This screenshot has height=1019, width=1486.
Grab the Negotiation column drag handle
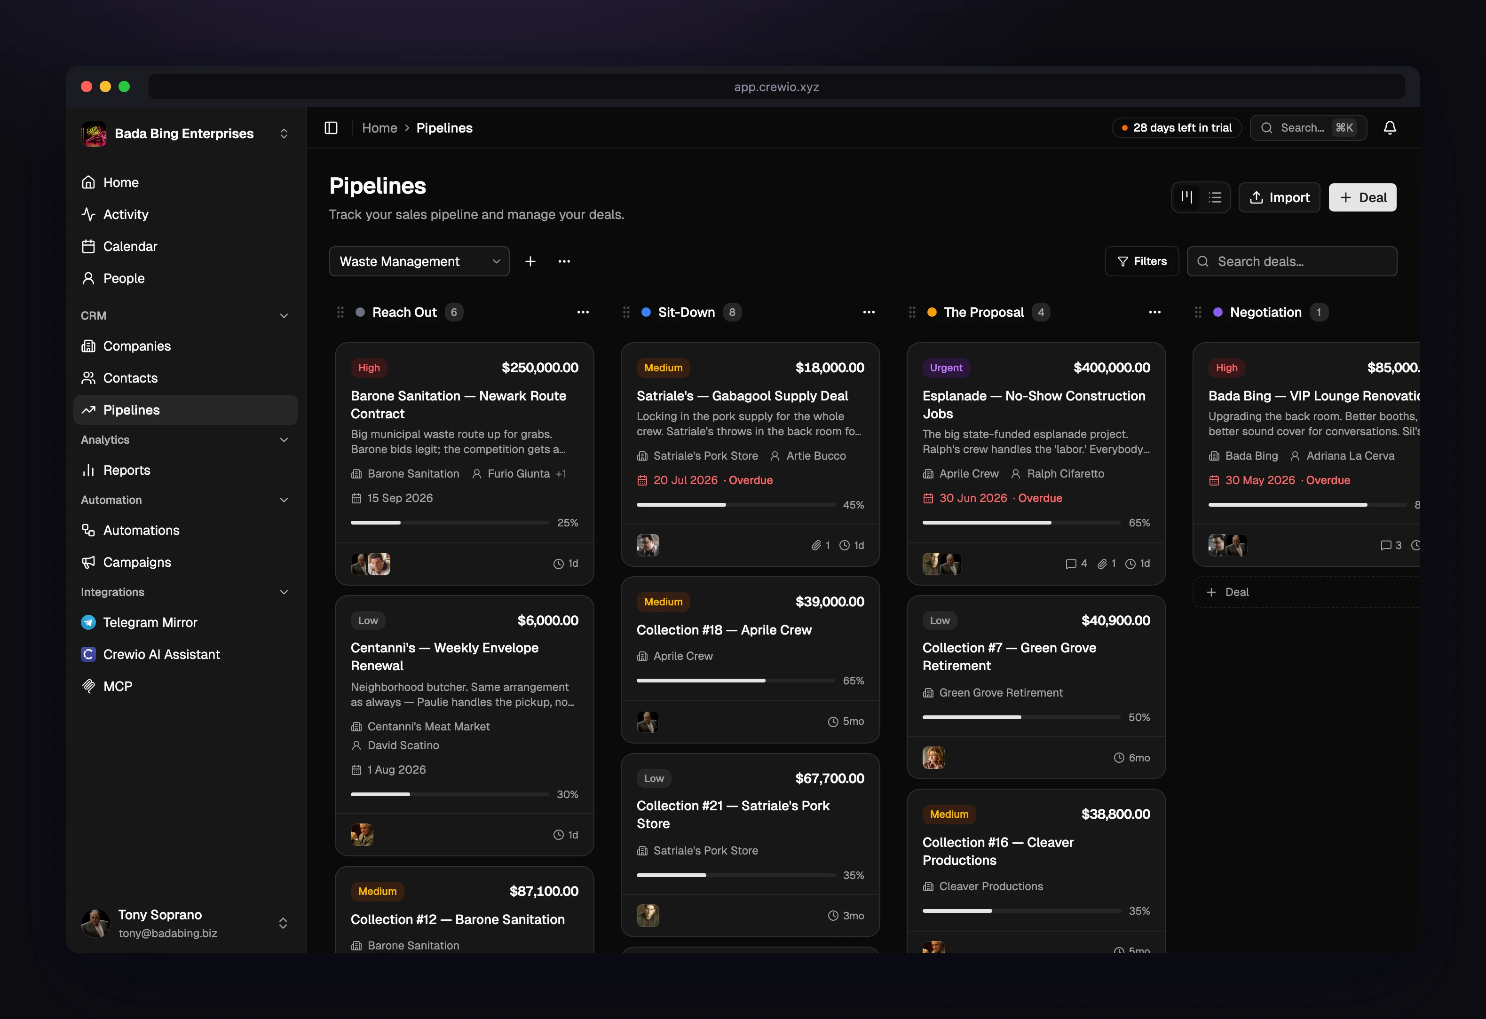(x=1198, y=312)
